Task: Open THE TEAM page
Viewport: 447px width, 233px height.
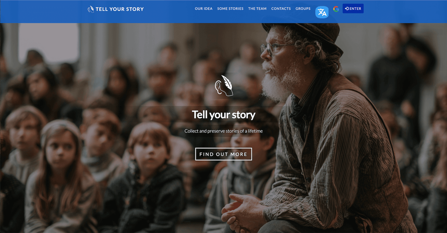Action: (x=257, y=9)
